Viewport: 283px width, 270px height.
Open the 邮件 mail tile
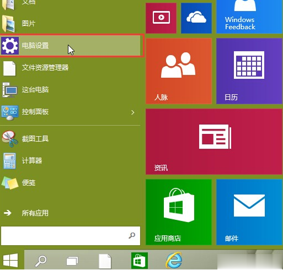(249, 212)
